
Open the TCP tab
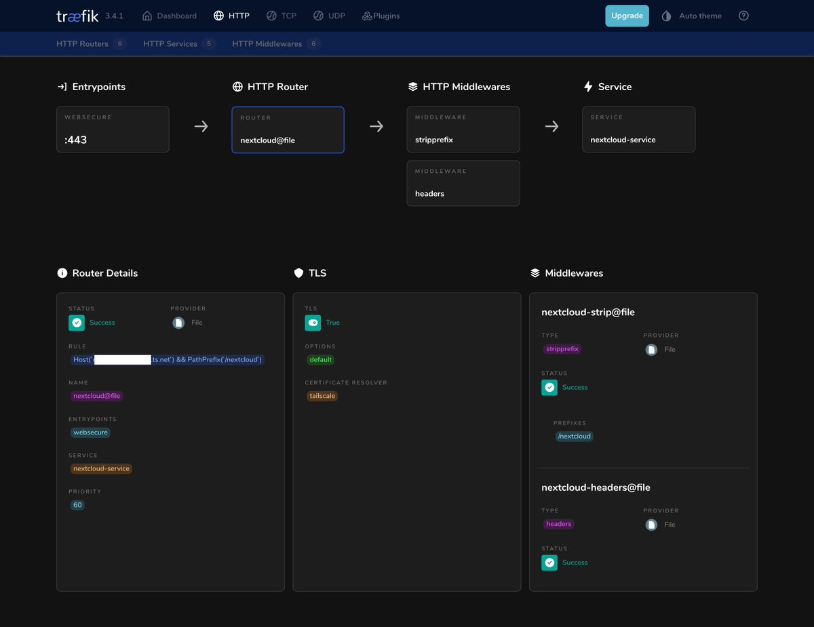[282, 16]
